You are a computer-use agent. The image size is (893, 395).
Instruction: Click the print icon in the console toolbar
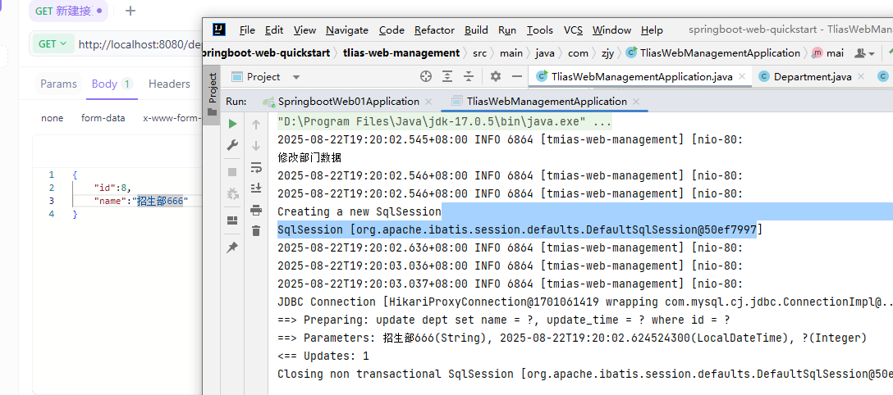point(256,211)
